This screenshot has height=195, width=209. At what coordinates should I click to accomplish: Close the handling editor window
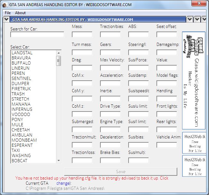coord(199,3)
